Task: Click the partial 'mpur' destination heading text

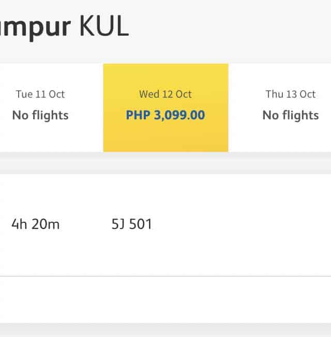Action: [35, 26]
